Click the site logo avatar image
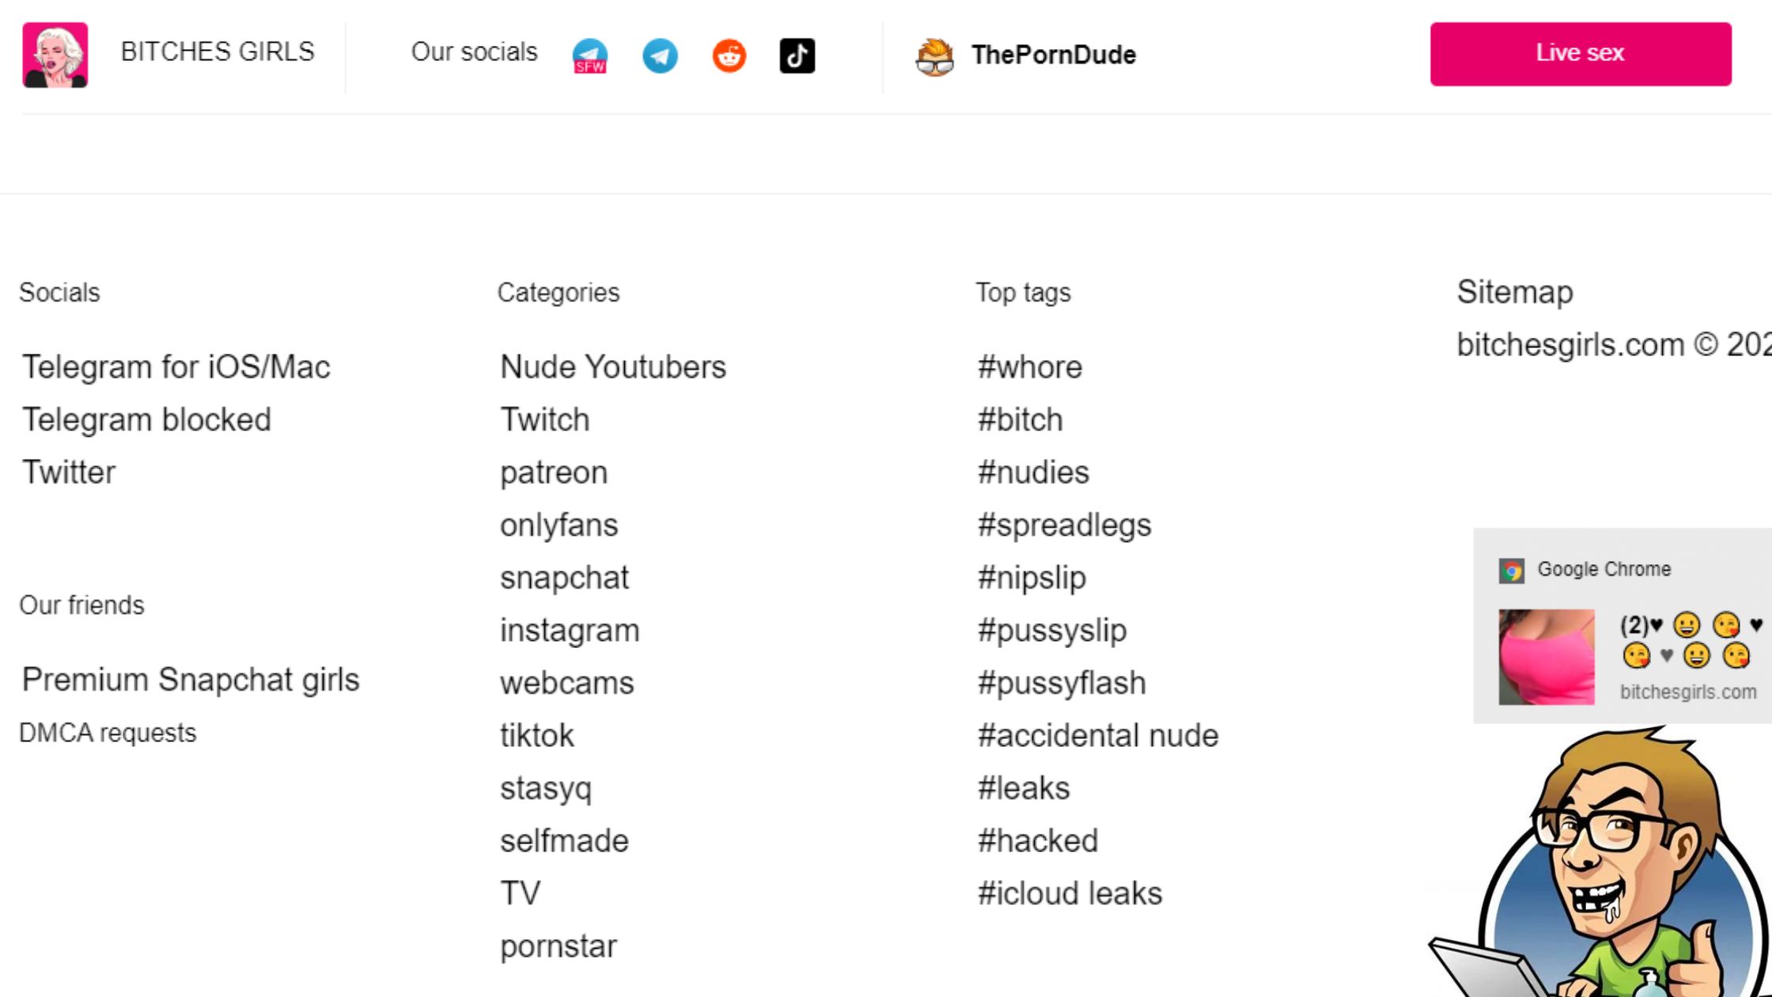Viewport: 1772px width, 997px height. (55, 55)
